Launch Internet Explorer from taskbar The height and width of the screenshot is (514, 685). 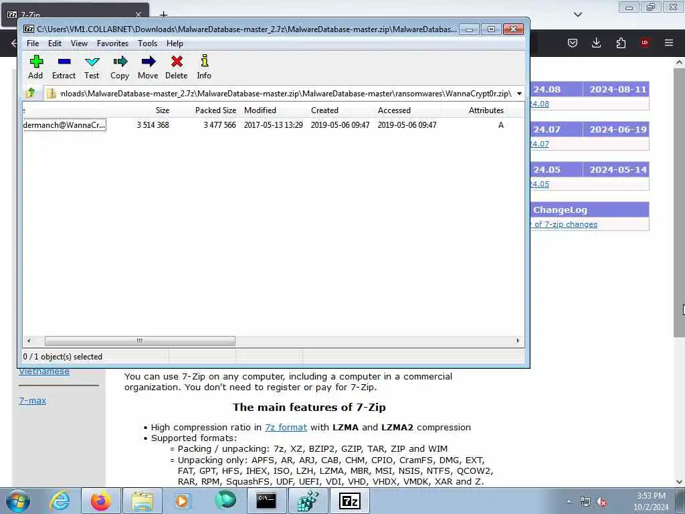tap(60, 501)
